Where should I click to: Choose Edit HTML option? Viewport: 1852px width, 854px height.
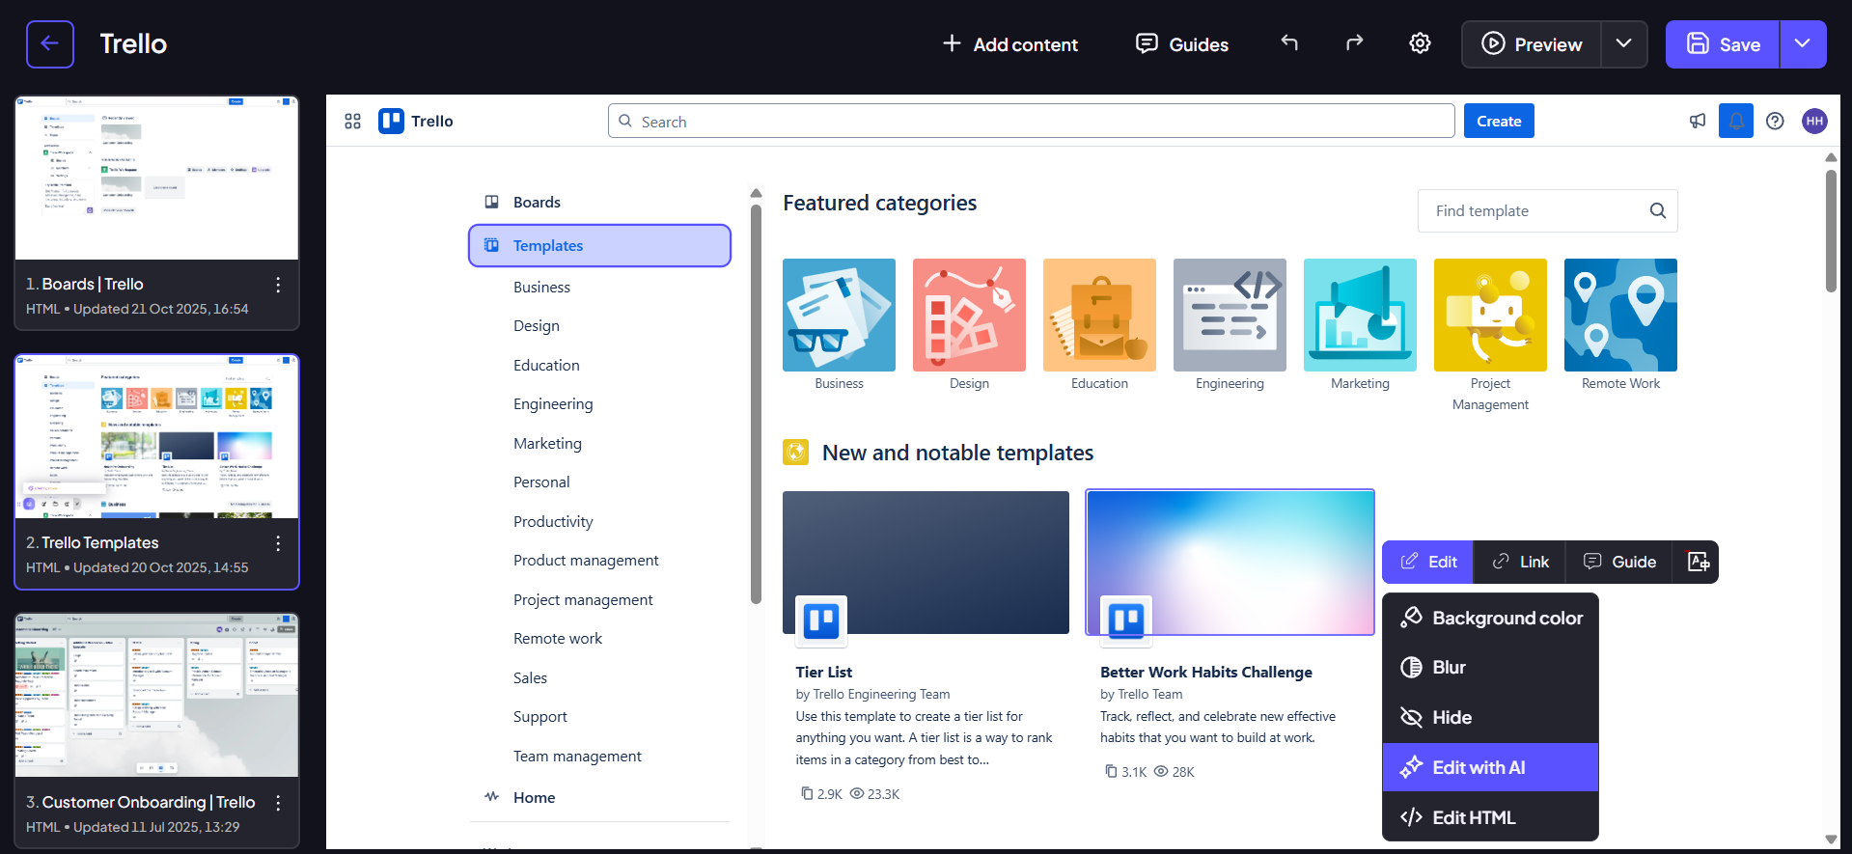click(x=1490, y=817)
